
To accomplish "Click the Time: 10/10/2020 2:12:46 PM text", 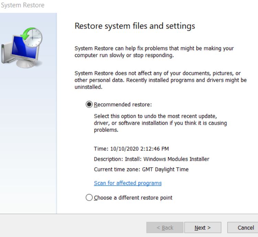I will click(131, 149).
